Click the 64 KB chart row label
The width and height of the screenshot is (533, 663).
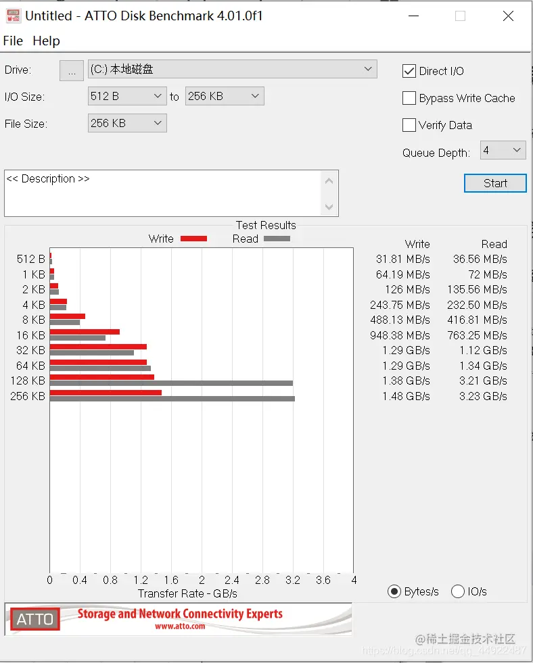tap(30, 366)
